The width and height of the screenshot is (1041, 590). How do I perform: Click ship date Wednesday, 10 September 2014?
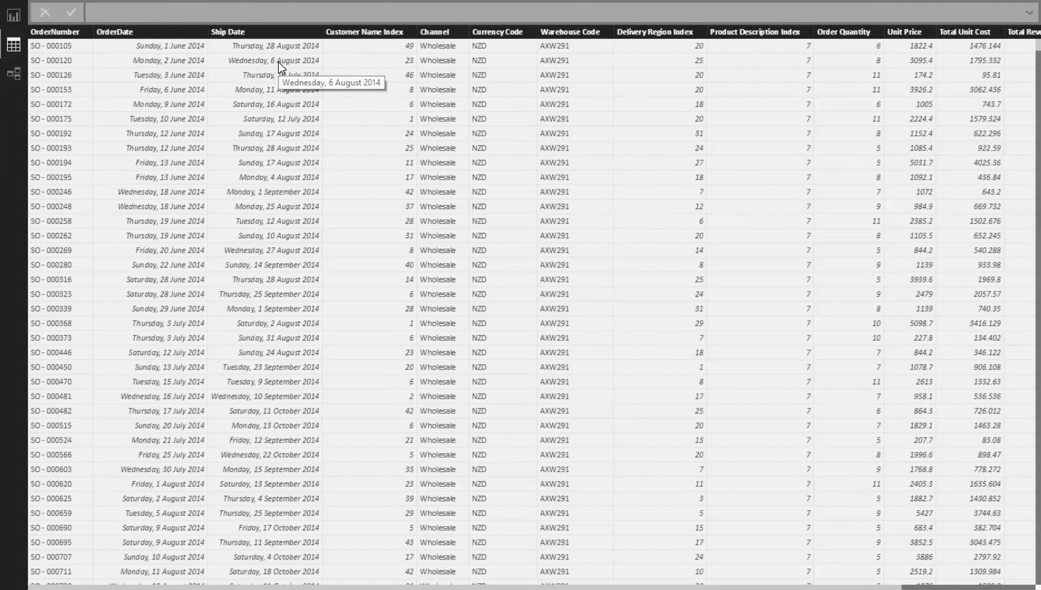(x=265, y=397)
